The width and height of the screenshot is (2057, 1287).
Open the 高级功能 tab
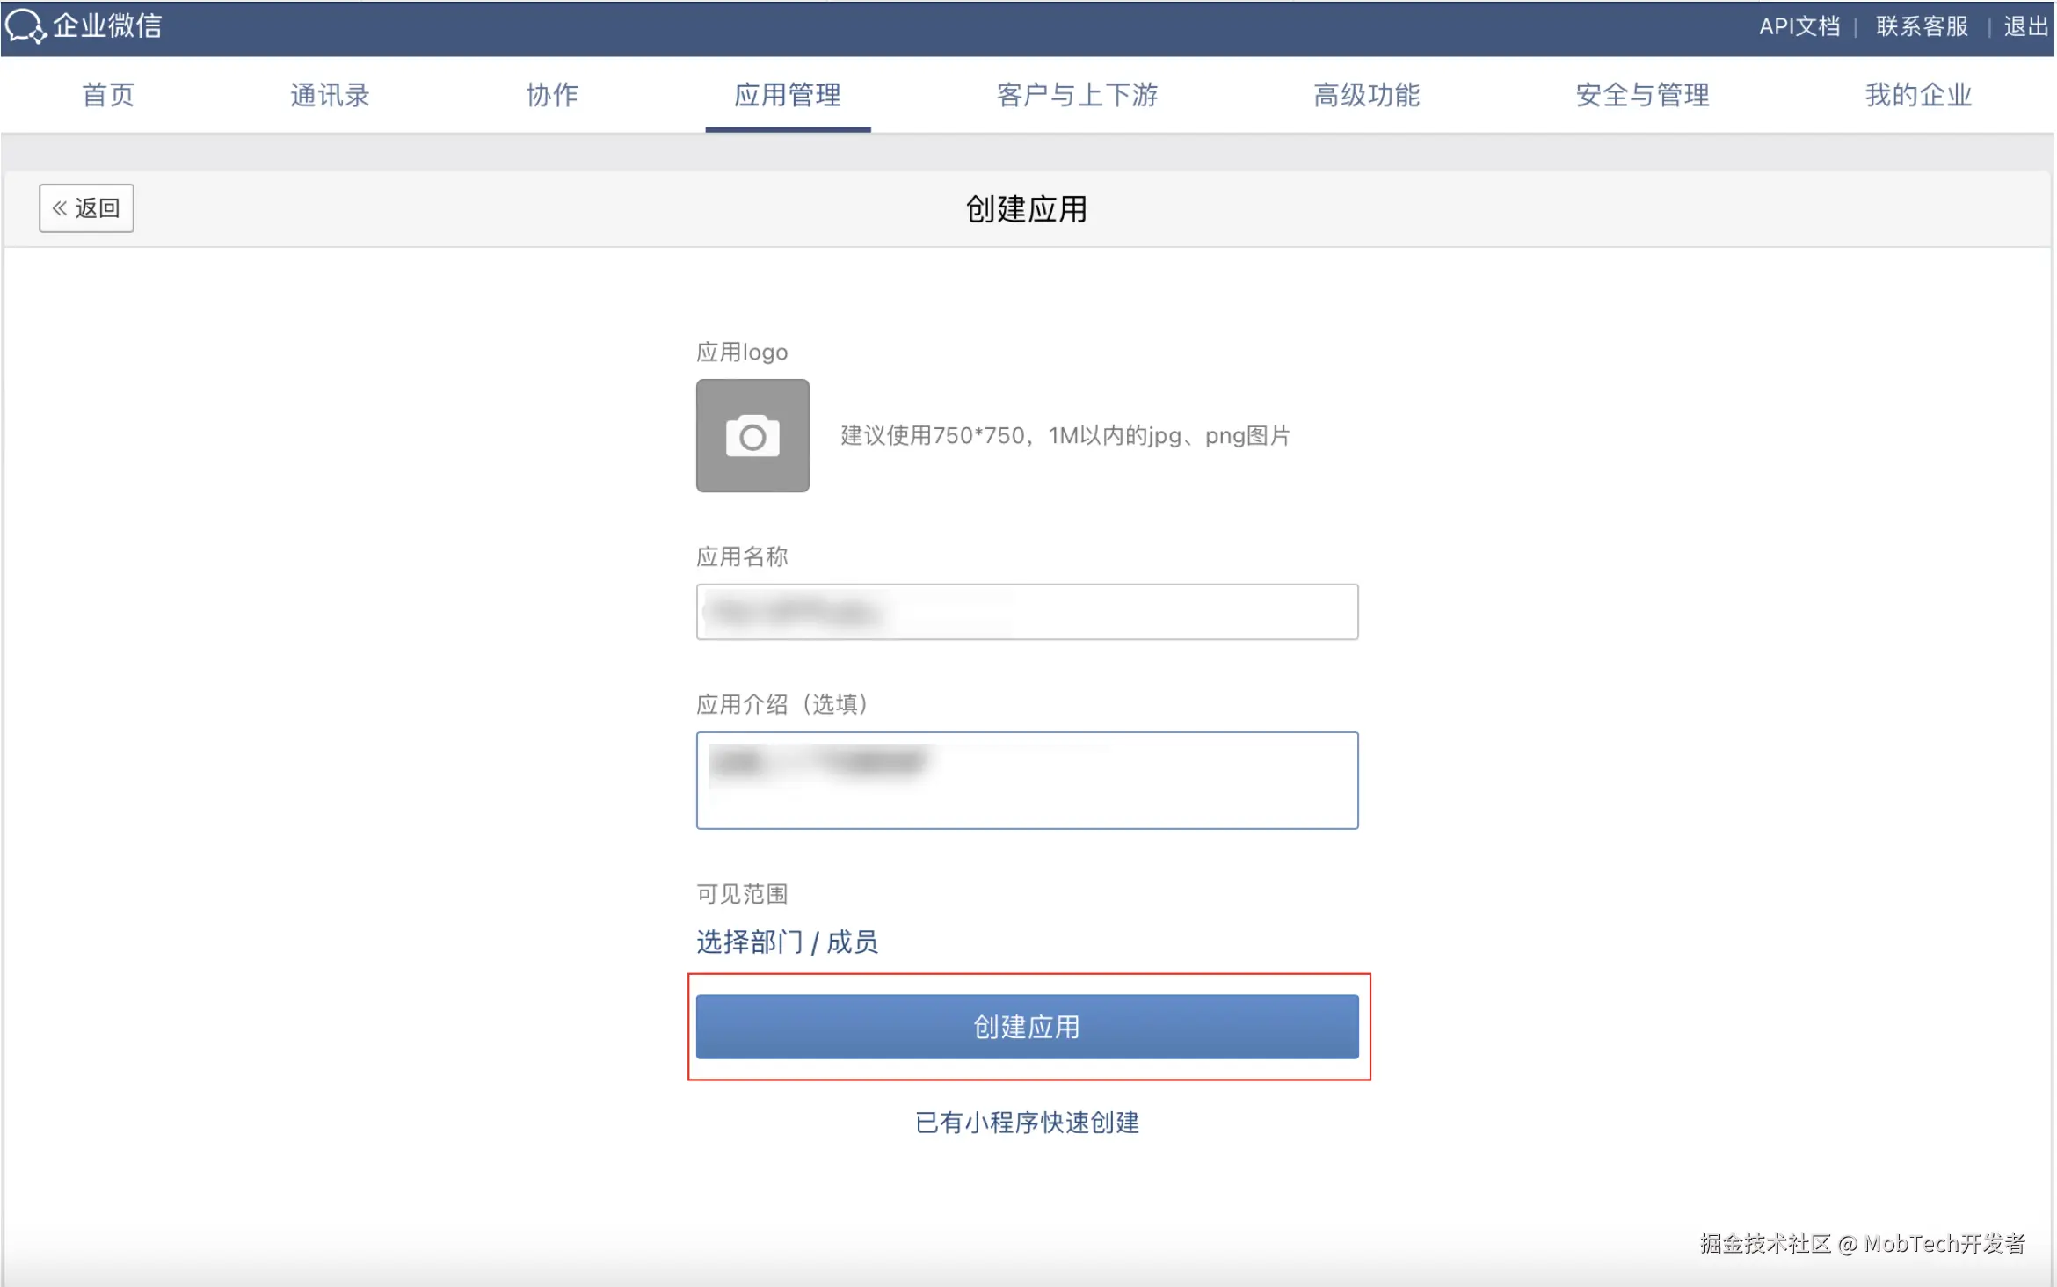(x=1366, y=95)
